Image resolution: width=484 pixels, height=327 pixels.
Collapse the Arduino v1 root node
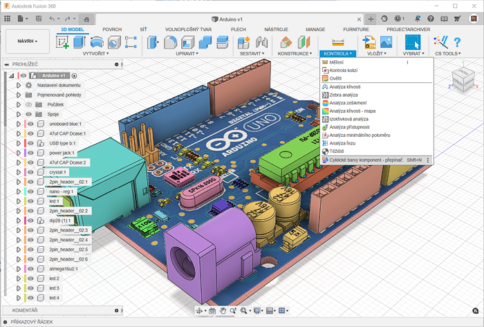click(x=12, y=75)
